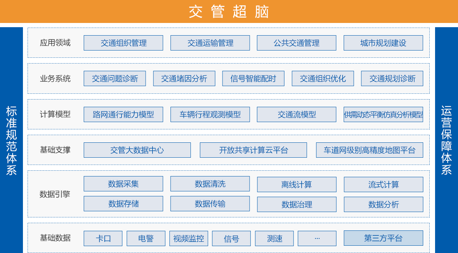458x253 pixels.
Task: Open the 交通流模型 box
Action: tap(296, 114)
